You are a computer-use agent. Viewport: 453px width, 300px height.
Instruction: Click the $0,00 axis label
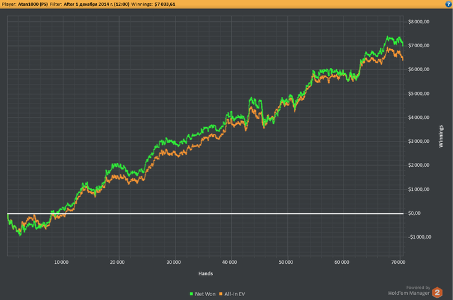click(414, 213)
